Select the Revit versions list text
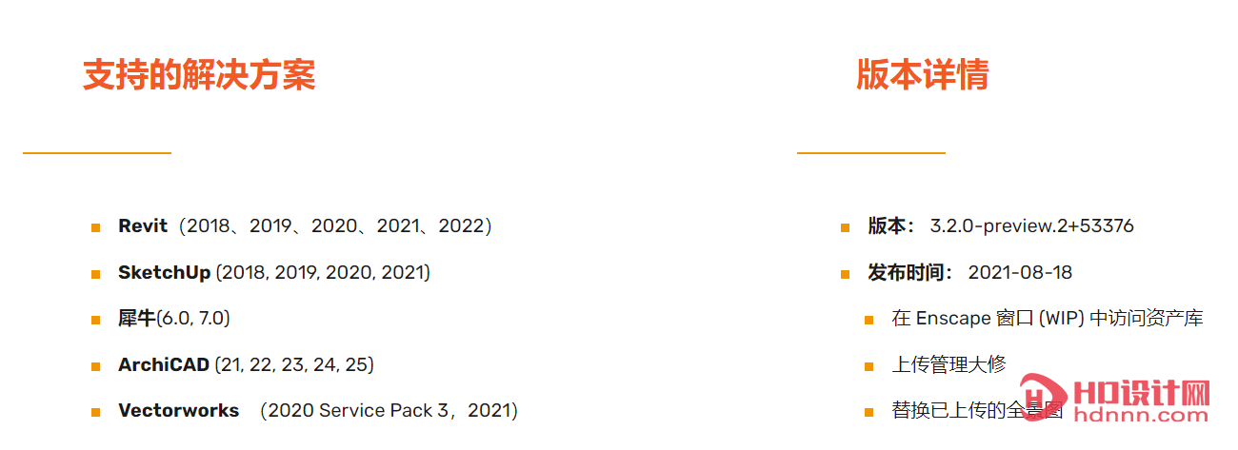1238x450 pixels. click(x=305, y=226)
